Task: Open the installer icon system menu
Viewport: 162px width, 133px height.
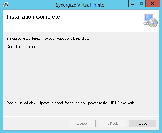Action: coord(6,5)
